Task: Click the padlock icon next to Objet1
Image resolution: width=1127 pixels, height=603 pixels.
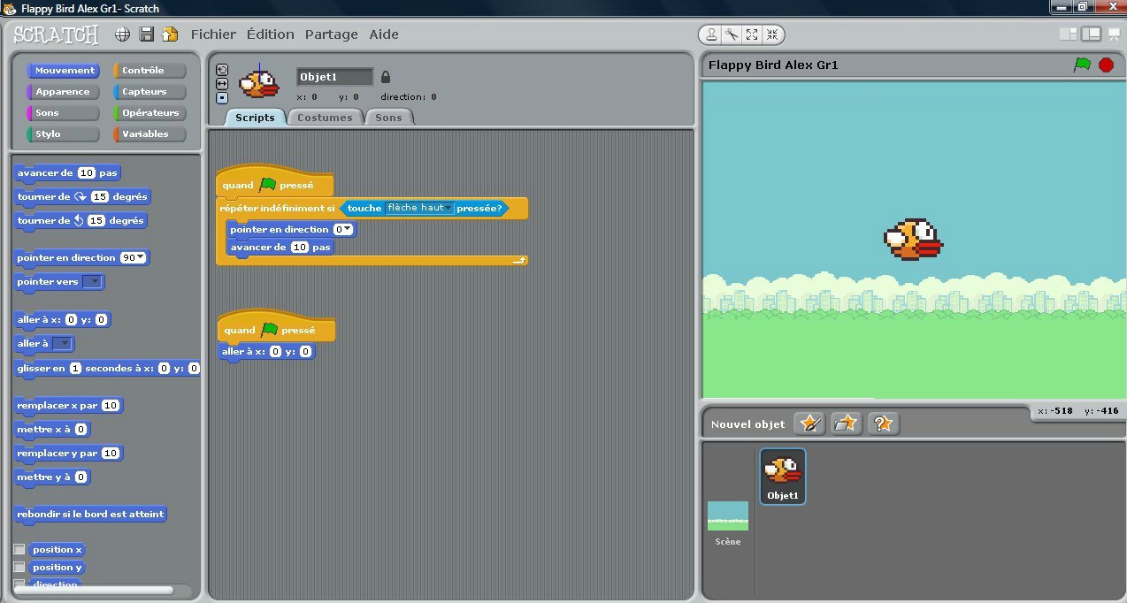Action: point(385,77)
